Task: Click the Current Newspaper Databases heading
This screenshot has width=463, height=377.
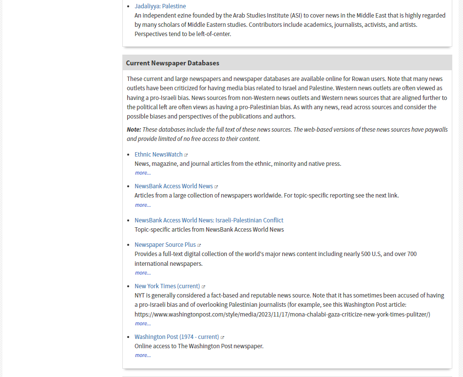Action: tap(173, 63)
